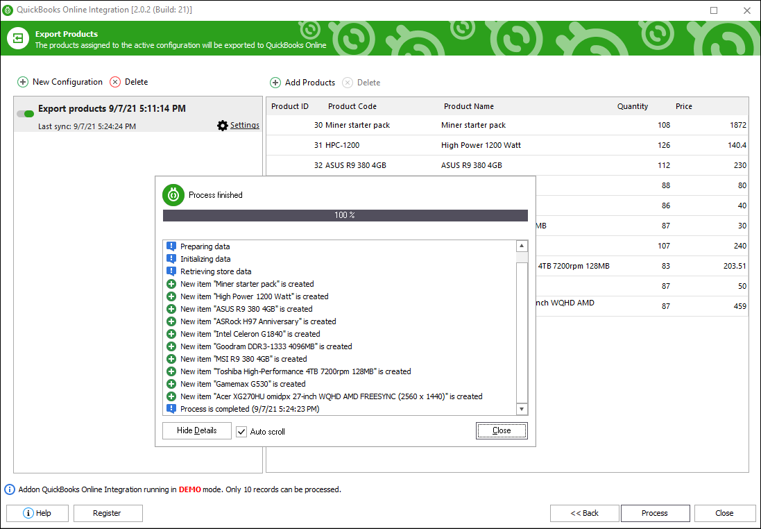Click the DEMO mode info icon in status bar

coord(10,489)
